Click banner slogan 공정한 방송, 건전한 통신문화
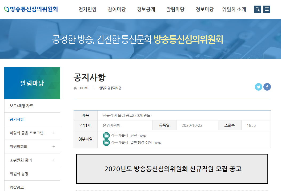Viewport: 281px width, 191px height. pyautogui.click(x=102, y=39)
